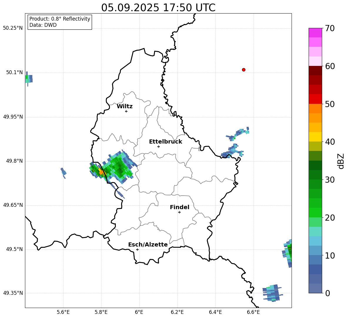Click the 50.25°N latitude label
This screenshot has width=348, height=318.
pyautogui.click(x=13, y=28)
